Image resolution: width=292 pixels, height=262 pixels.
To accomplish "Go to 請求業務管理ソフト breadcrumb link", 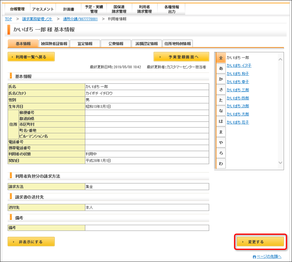I will pyautogui.click(x=37, y=19).
